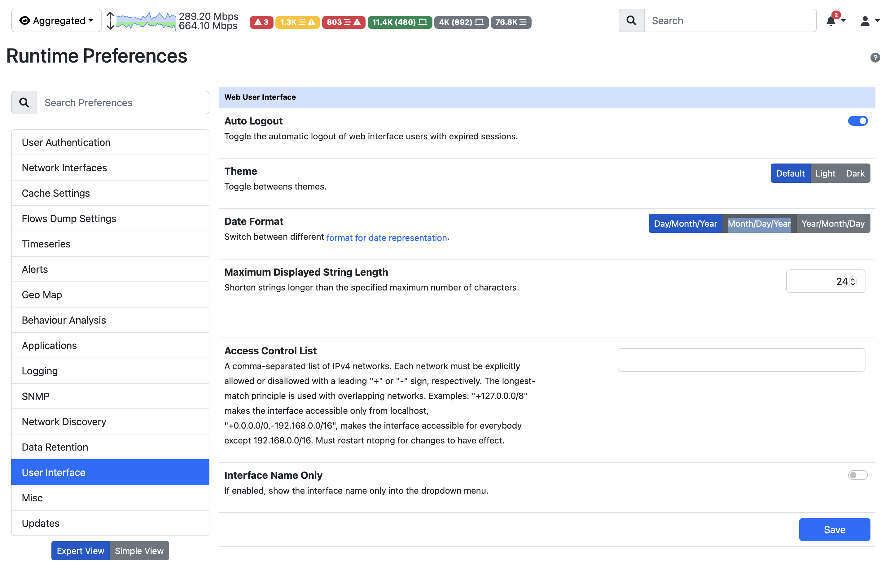Switch to Simple View

coord(139,551)
